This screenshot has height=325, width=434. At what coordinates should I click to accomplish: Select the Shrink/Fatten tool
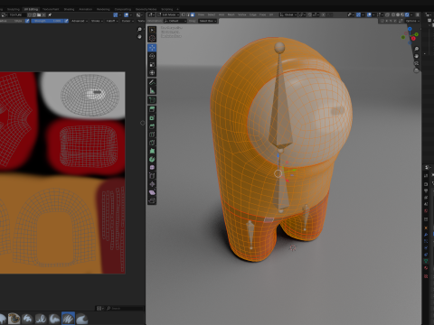click(152, 184)
